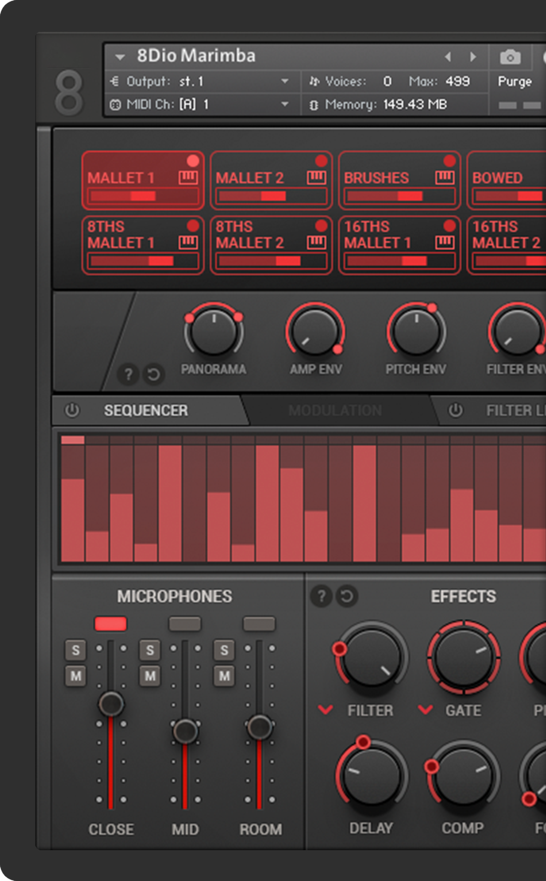Click the keyboard icon on MALLET 1
Screen dimensions: 546x881
coord(188,178)
